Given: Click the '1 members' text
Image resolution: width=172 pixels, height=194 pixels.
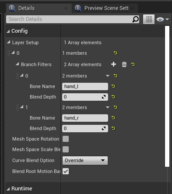Looking at the screenshot, I should (x=74, y=53).
